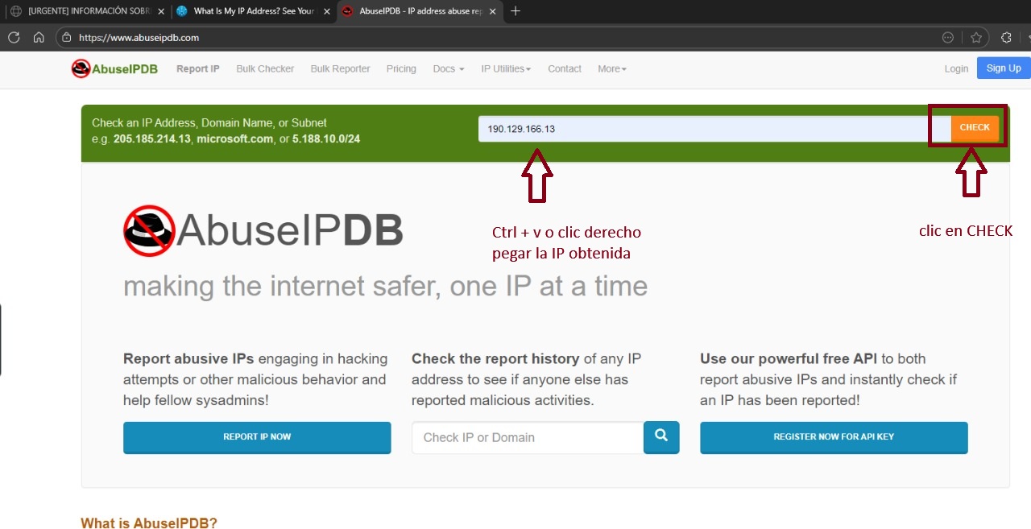Click the Login link
Viewport: 1031px width, 529px height.
956,68
